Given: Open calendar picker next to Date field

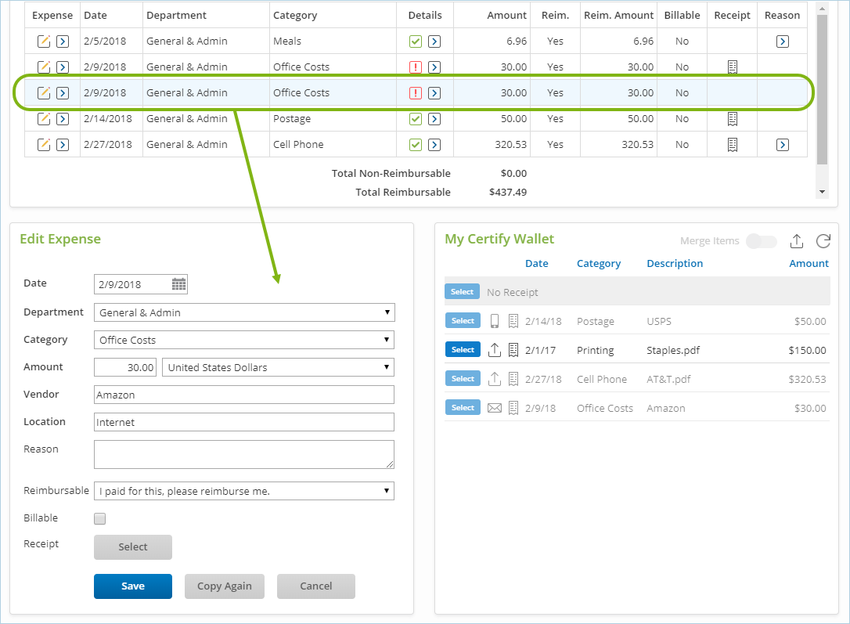Looking at the screenshot, I should click(179, 284).
